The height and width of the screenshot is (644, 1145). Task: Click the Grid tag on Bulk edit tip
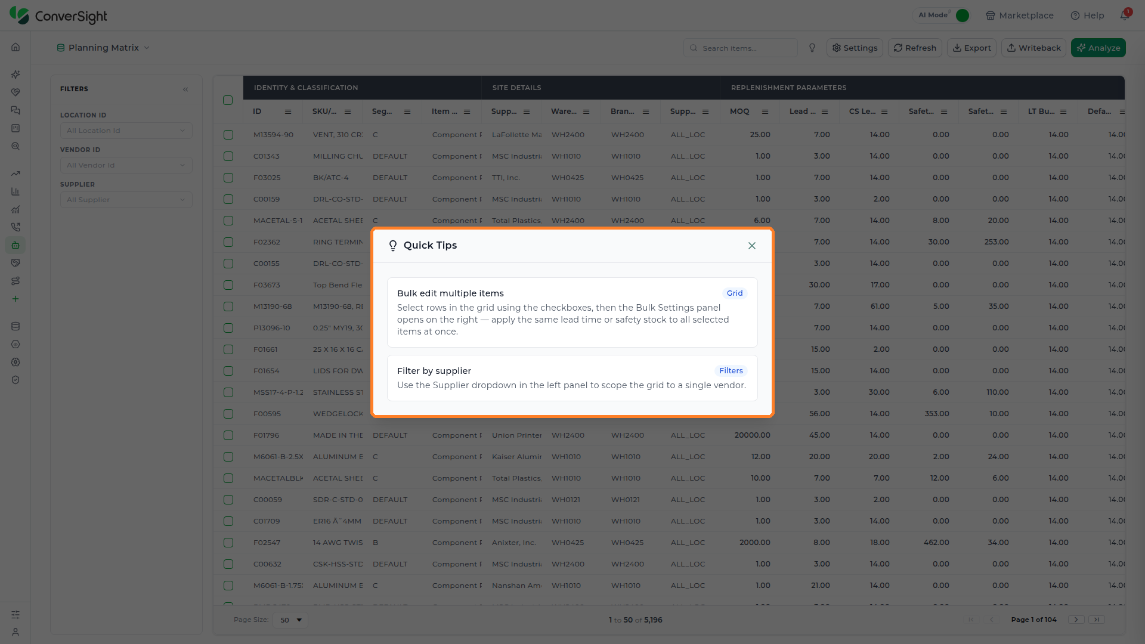(x=735, y=293)
